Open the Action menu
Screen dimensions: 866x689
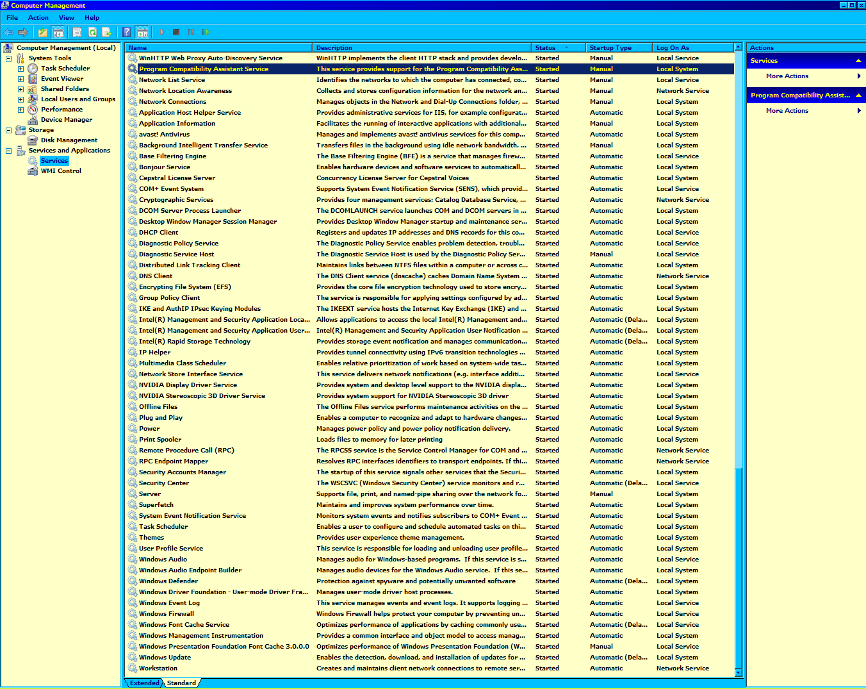click(38, 18)
